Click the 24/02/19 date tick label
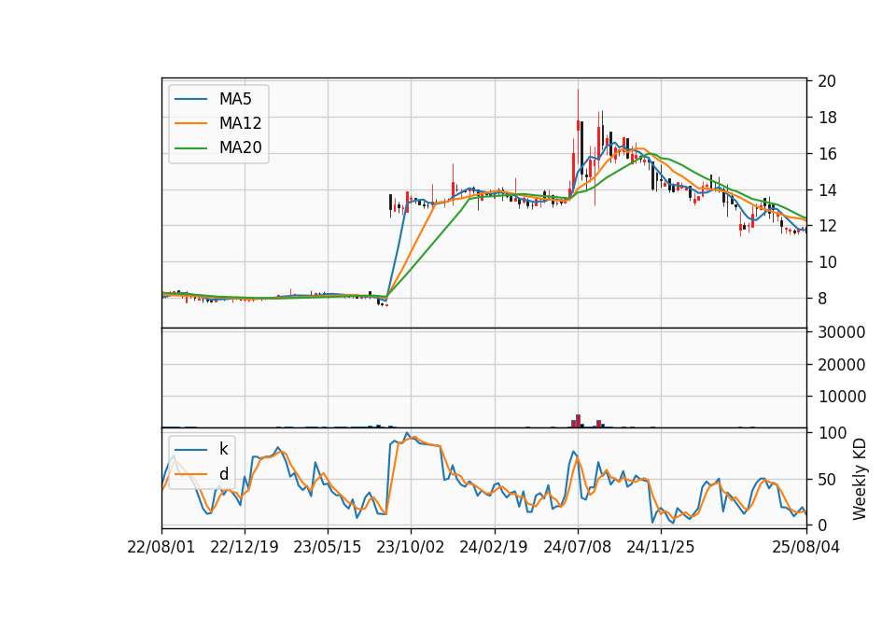The image size is (896, 644). coord(494,547)
